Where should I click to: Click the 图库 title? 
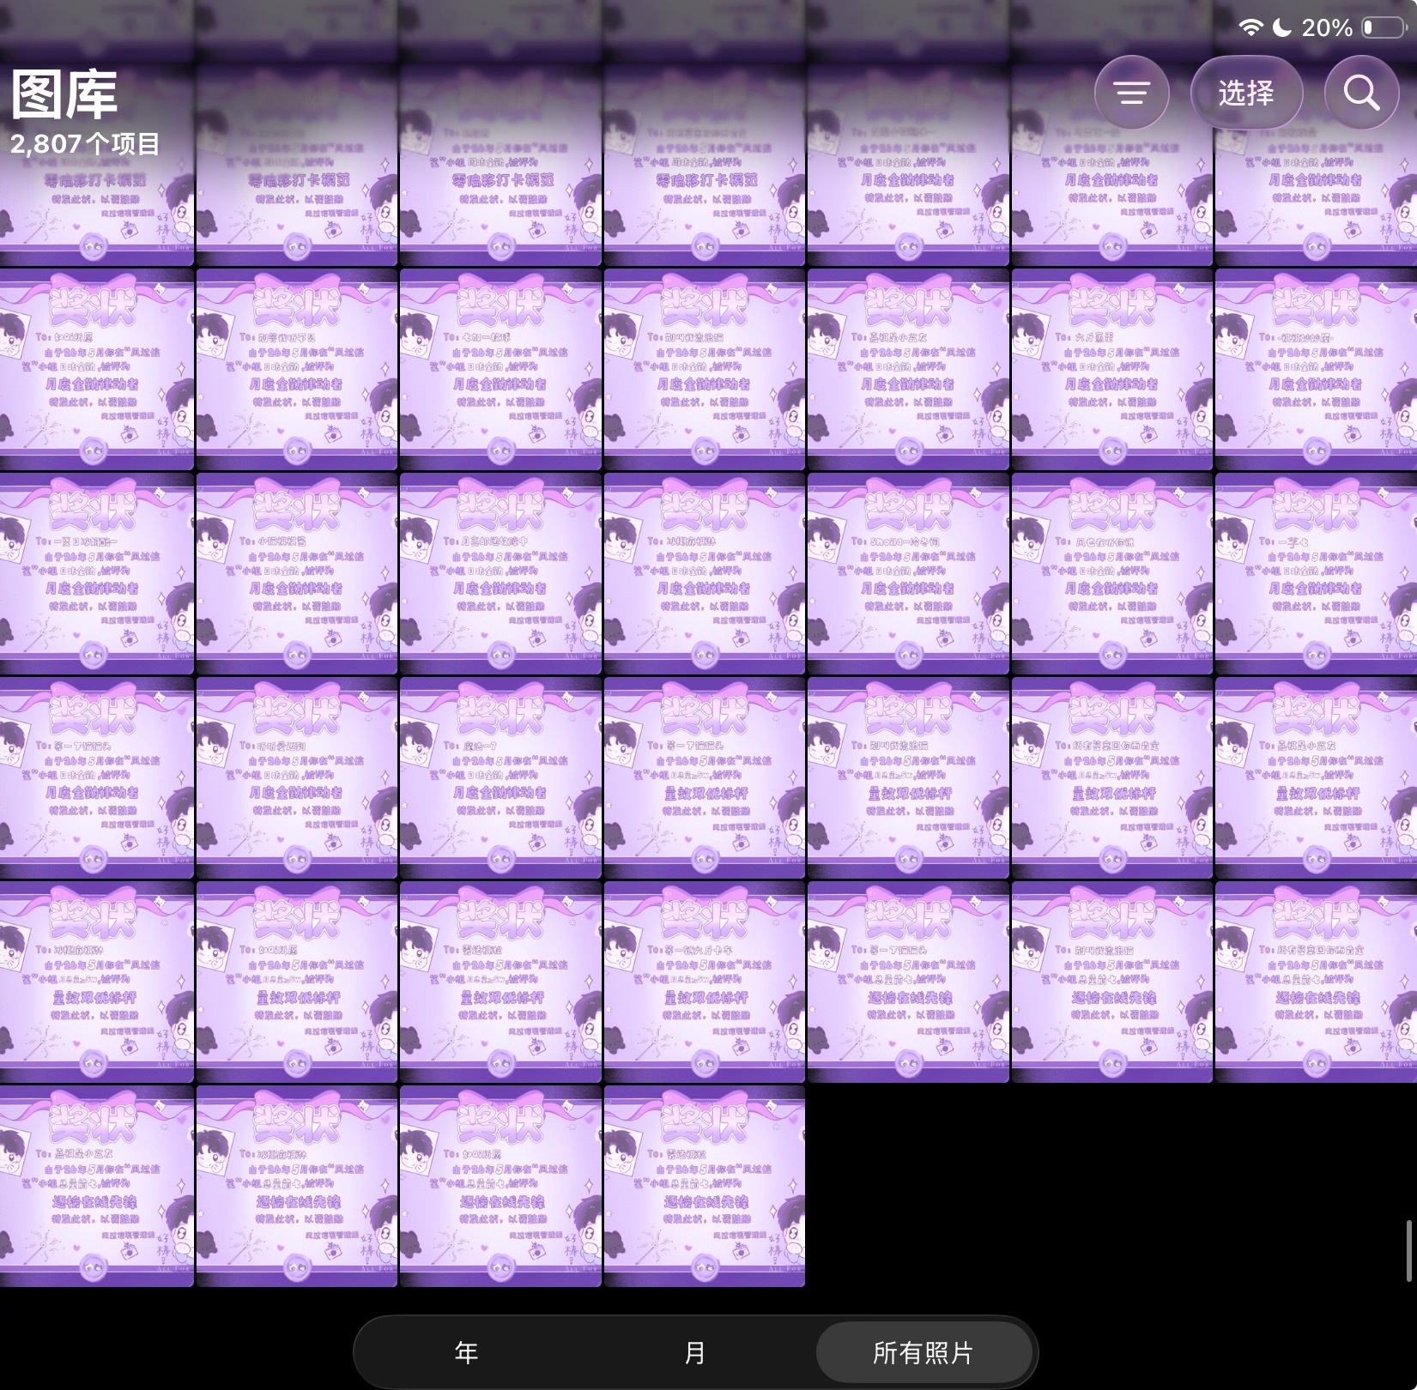[64, 94]
